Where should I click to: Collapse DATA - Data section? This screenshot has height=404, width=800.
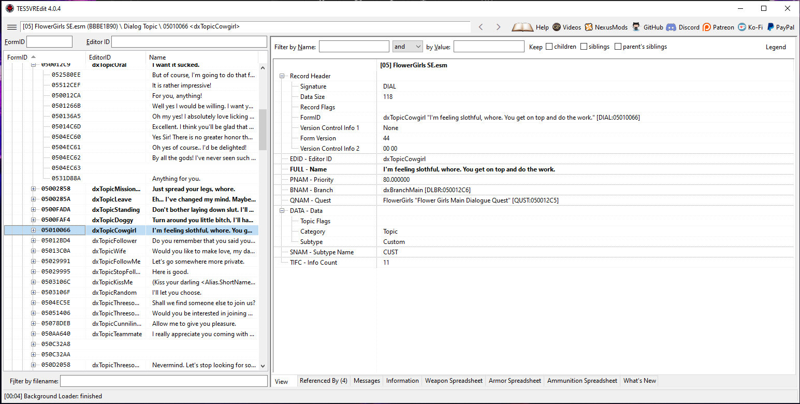(x=282, y=211)
